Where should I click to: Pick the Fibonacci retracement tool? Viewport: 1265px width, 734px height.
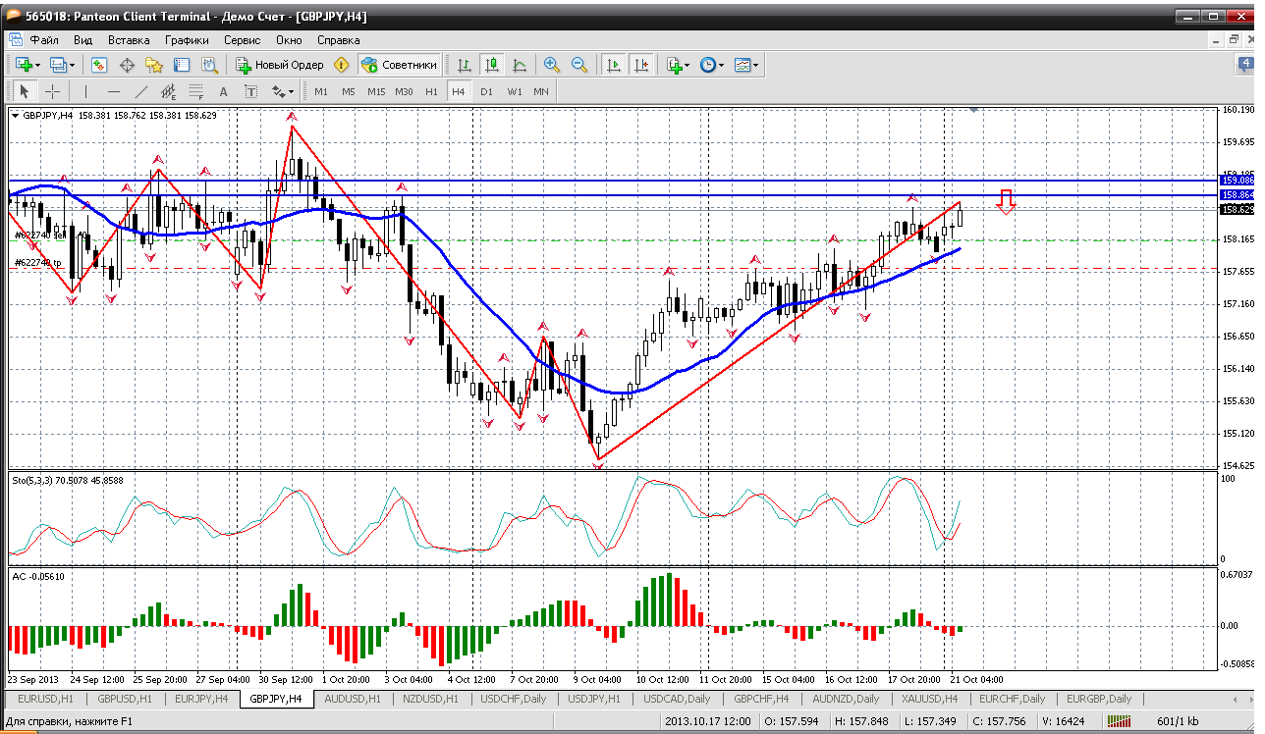(195, 91)
